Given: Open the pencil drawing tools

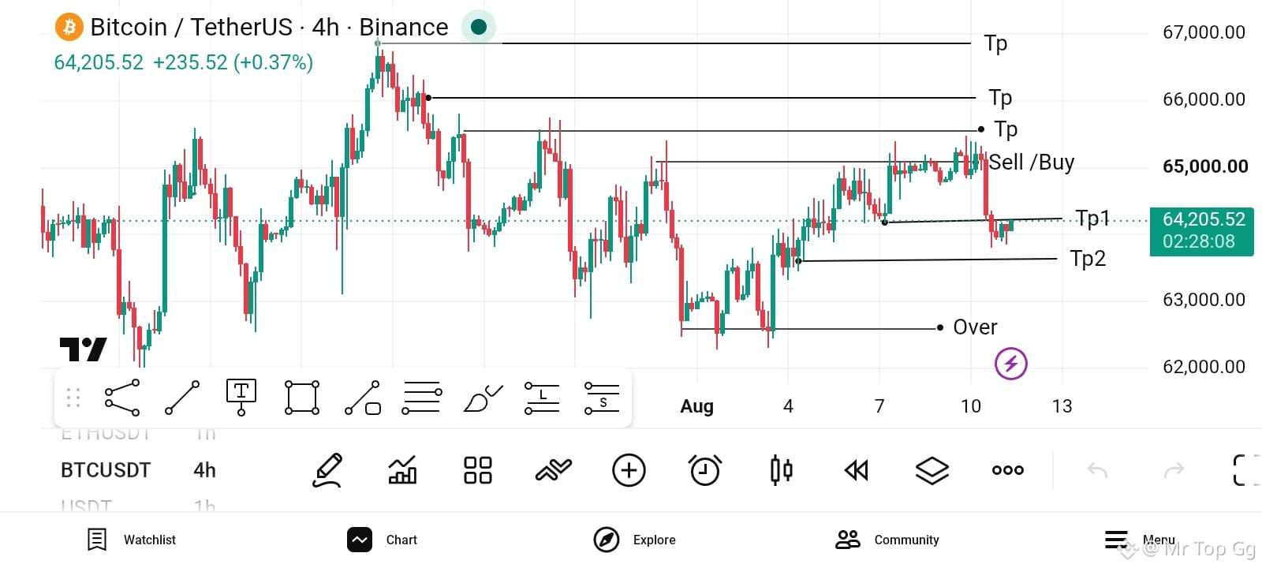Looking at the screenshot, I should click(x=327, y=471).
